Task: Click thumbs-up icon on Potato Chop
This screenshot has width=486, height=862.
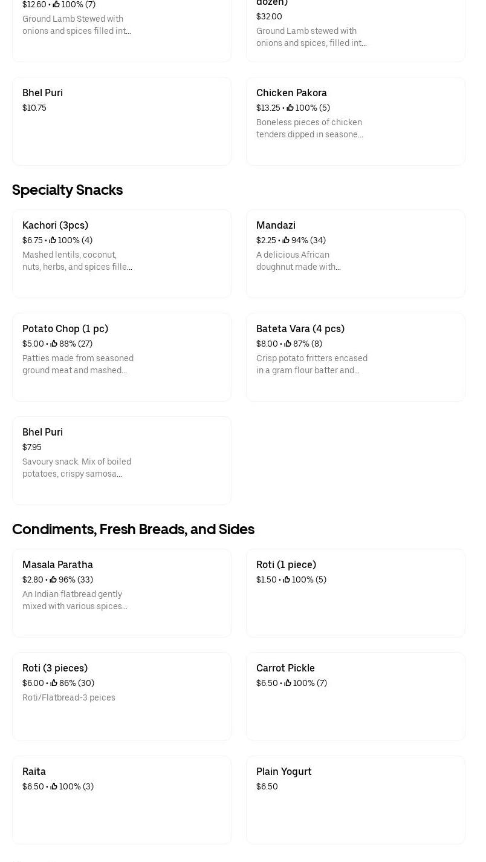Action: [x=54, y=344]
